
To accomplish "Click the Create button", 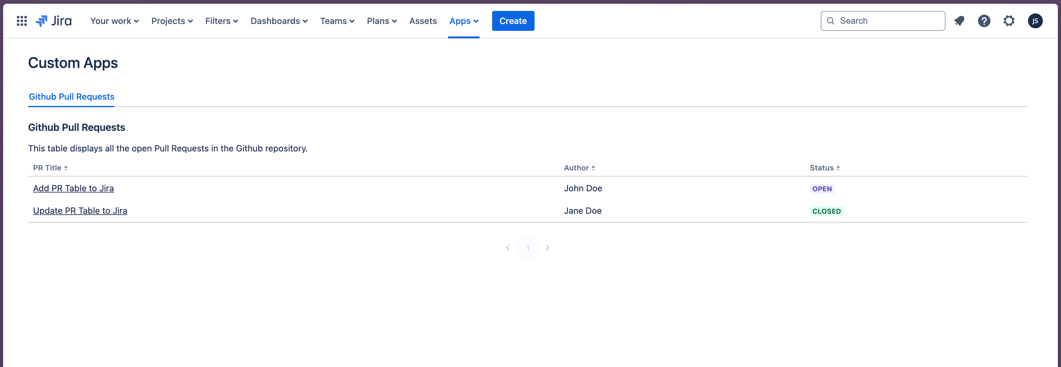I will (513, 20).
